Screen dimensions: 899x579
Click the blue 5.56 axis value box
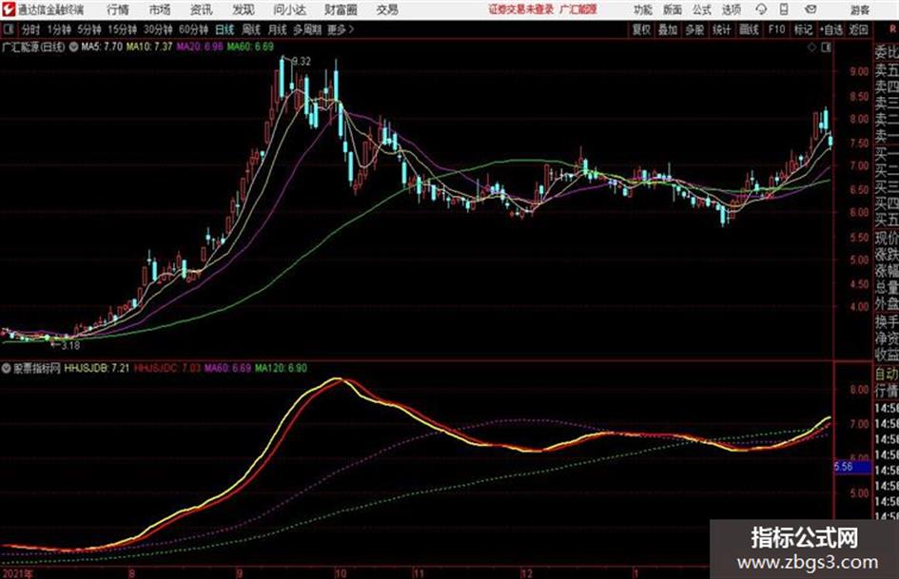[x=852, y=467]
